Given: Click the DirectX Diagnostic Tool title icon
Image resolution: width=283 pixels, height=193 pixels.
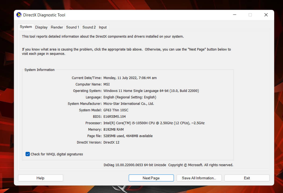Looking at the screenshot, I should 19,15.
